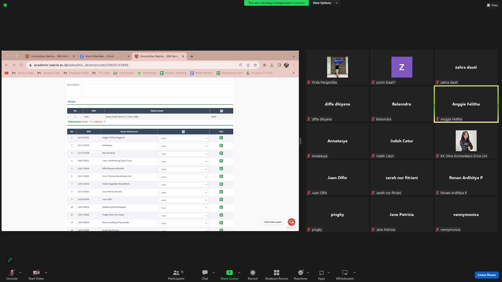502x282 pixels.
Task: Open attendance dropdown for Firda Pangestika Ramadhani
Action: pyautogui.click(x=183, y=185)
